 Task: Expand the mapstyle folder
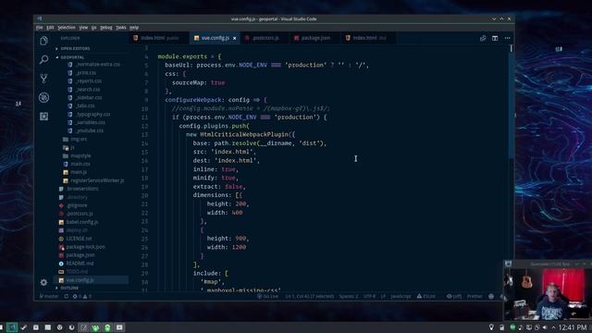80,155
